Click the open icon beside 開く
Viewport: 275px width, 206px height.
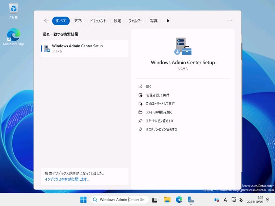coord(140,86)
